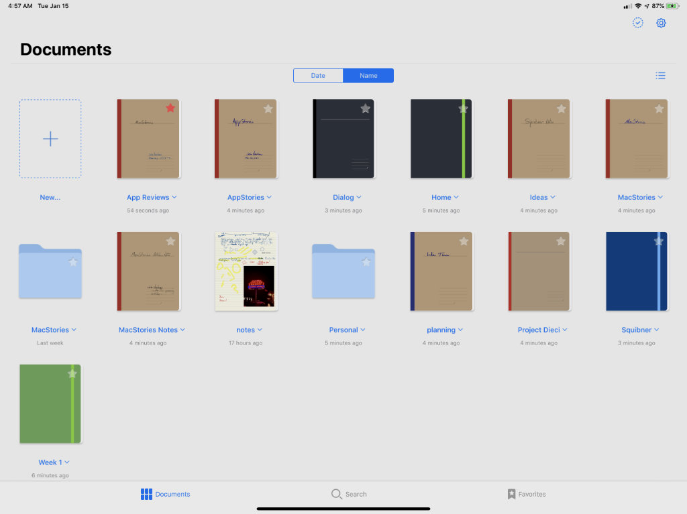
Task: Tap the plus New document tile
Action: tap(50, 139)
